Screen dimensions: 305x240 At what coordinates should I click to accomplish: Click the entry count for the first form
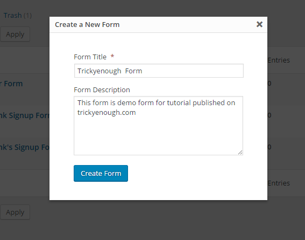pyautogui.click(x=269, y=84)
